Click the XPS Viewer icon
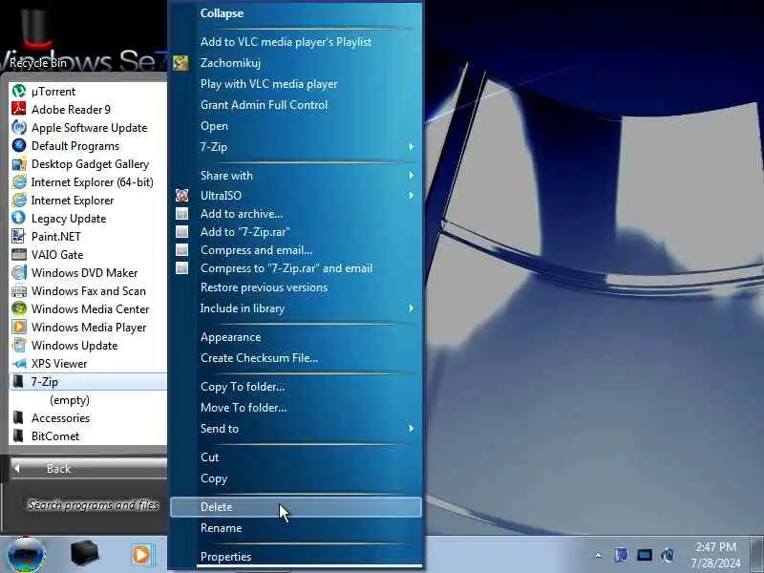Image resolution: width=764 pixels, height=573 pixels. tap(19, 364)
